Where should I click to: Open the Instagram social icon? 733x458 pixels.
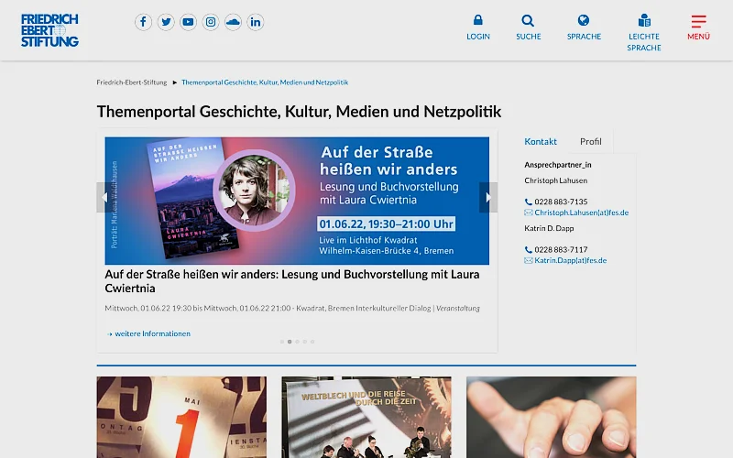pos(211,22)
